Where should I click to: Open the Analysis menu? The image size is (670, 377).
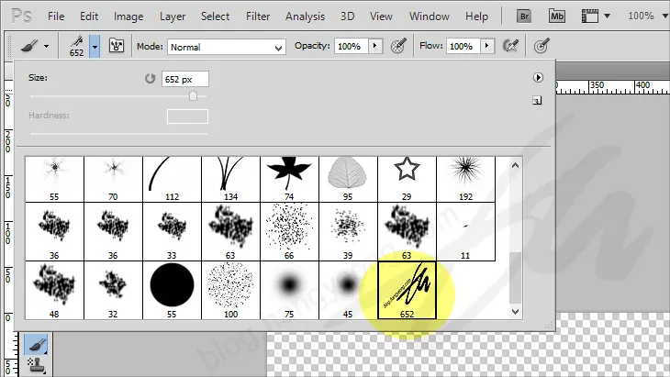point(305,17)
